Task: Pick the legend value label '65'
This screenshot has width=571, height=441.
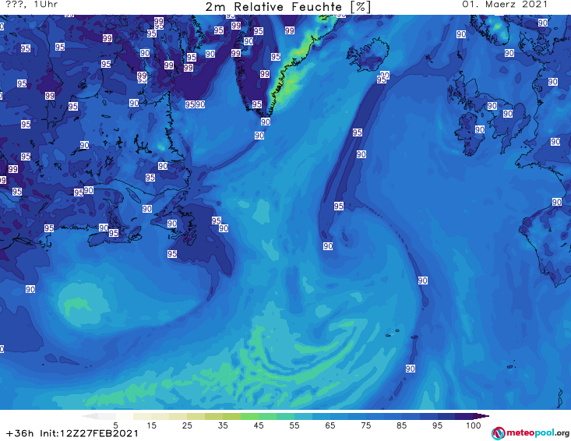Action: [330, 425]
